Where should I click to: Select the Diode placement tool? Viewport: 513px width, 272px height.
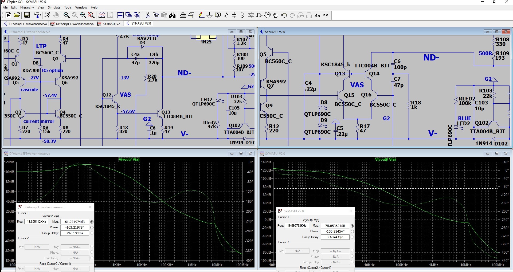click(x=251, y=15)
